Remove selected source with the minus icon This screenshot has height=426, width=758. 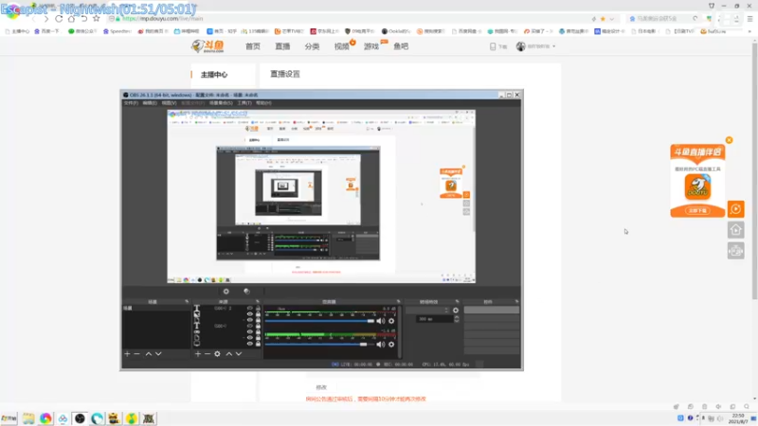point(207,354)
